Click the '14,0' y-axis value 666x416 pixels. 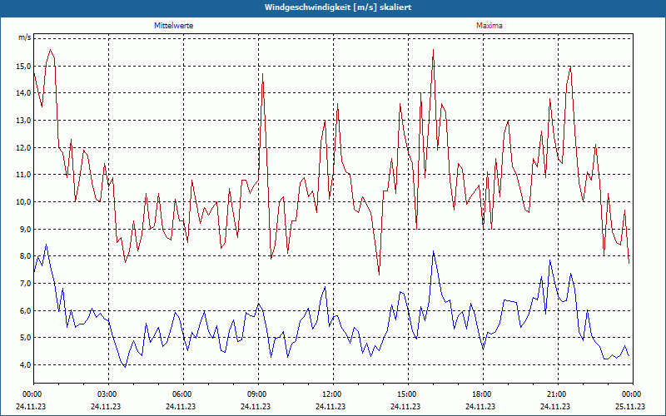tap(23, 93)
